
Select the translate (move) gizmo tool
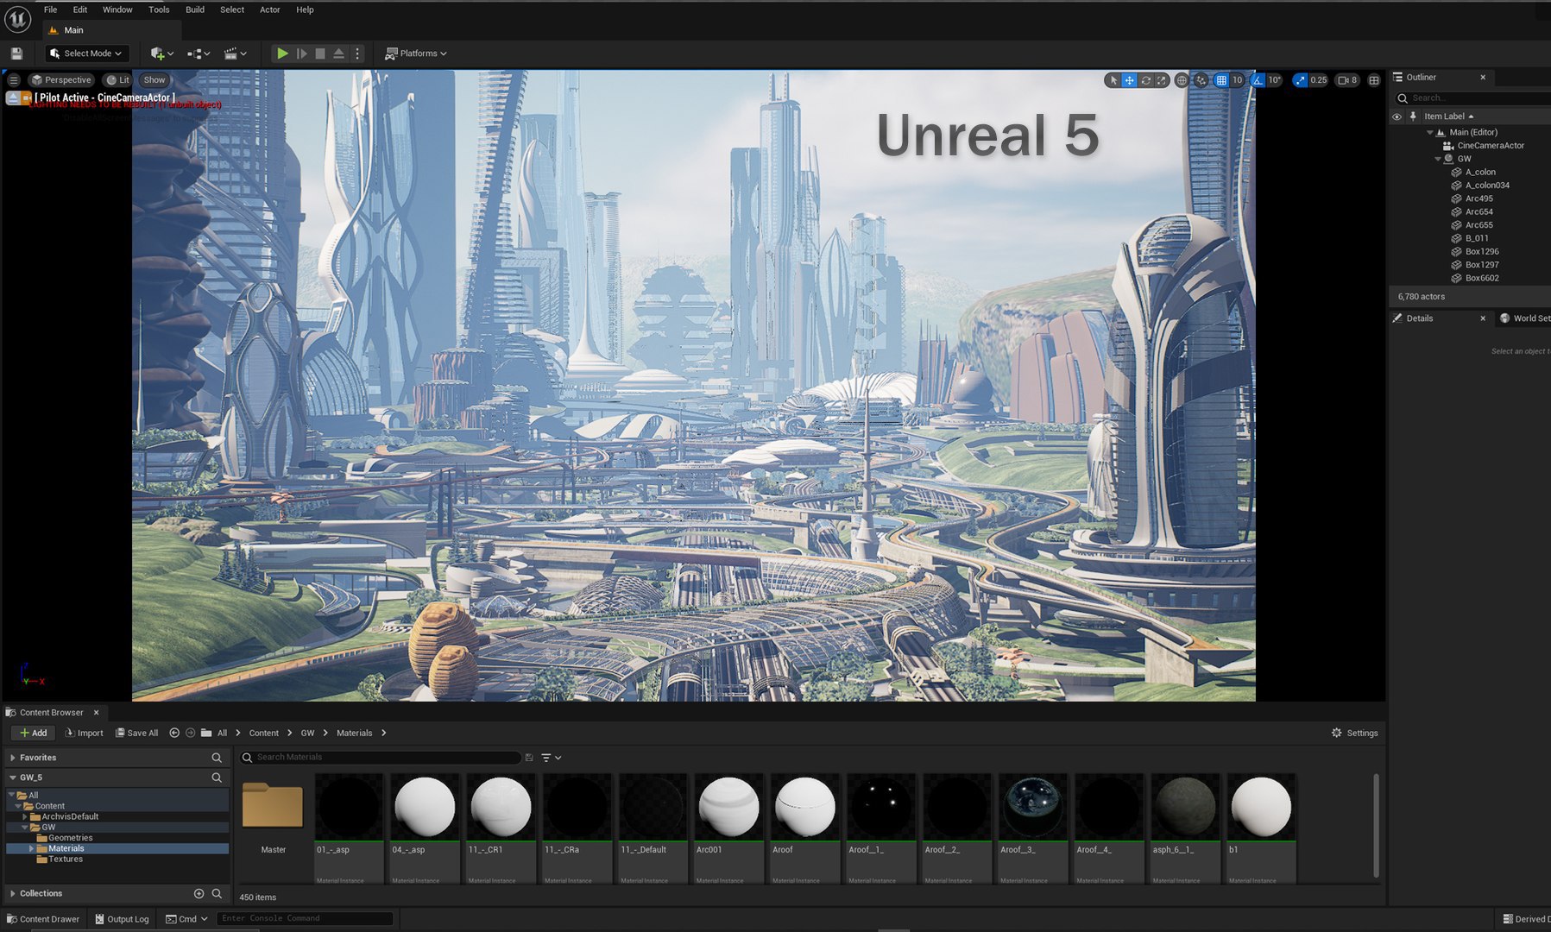(x=1129, y=80)
